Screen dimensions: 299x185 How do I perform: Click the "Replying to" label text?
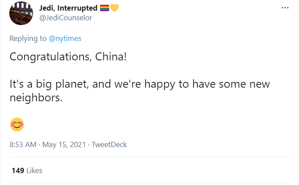tap(28, 38)
